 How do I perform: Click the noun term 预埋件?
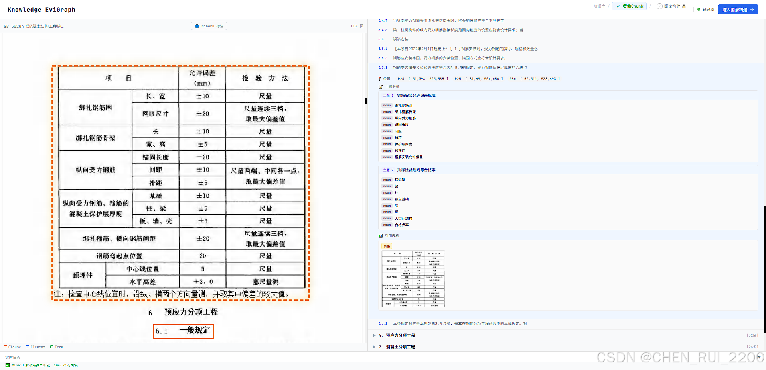(400, 151)
